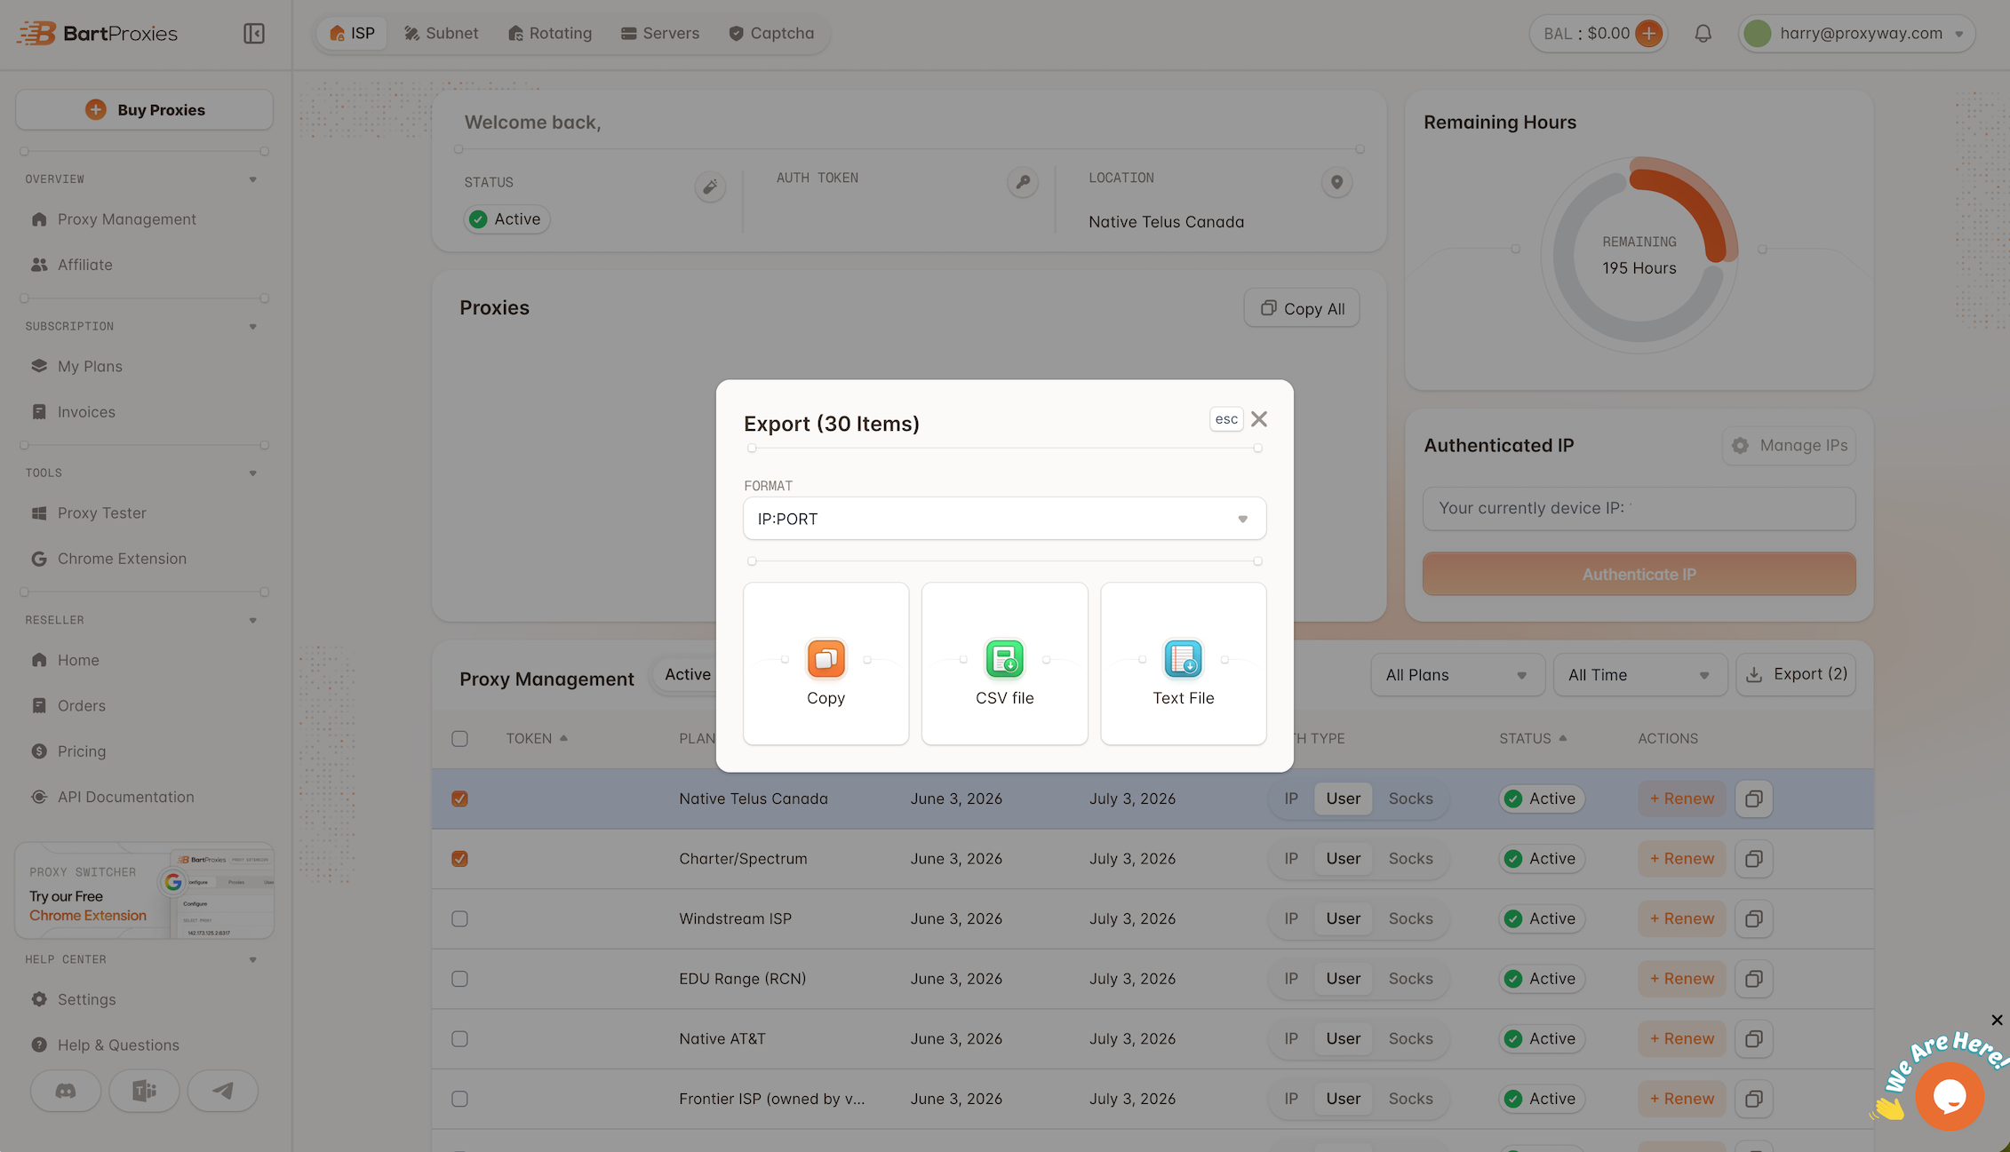Uncheck the Native Telus Canada row checkbox
Image resolution: width=2010 pixels, height=1152 pixels.
(459, 798)
